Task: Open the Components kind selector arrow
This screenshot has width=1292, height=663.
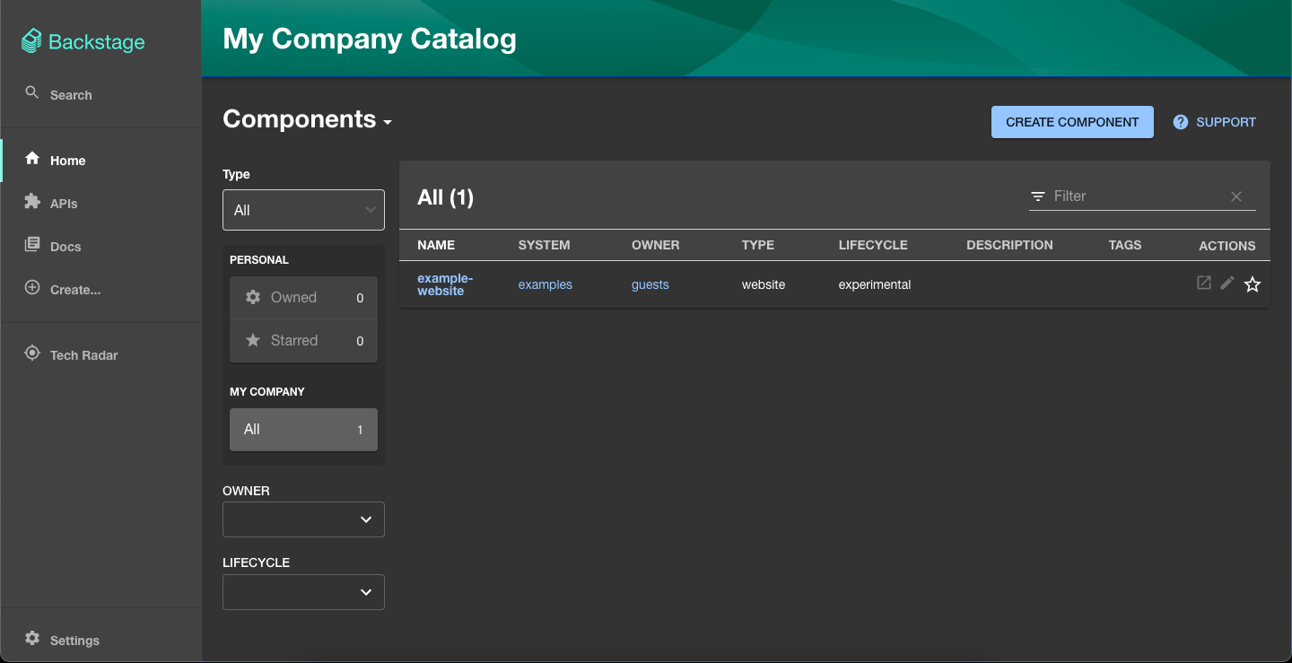Action: click(388, 122)
